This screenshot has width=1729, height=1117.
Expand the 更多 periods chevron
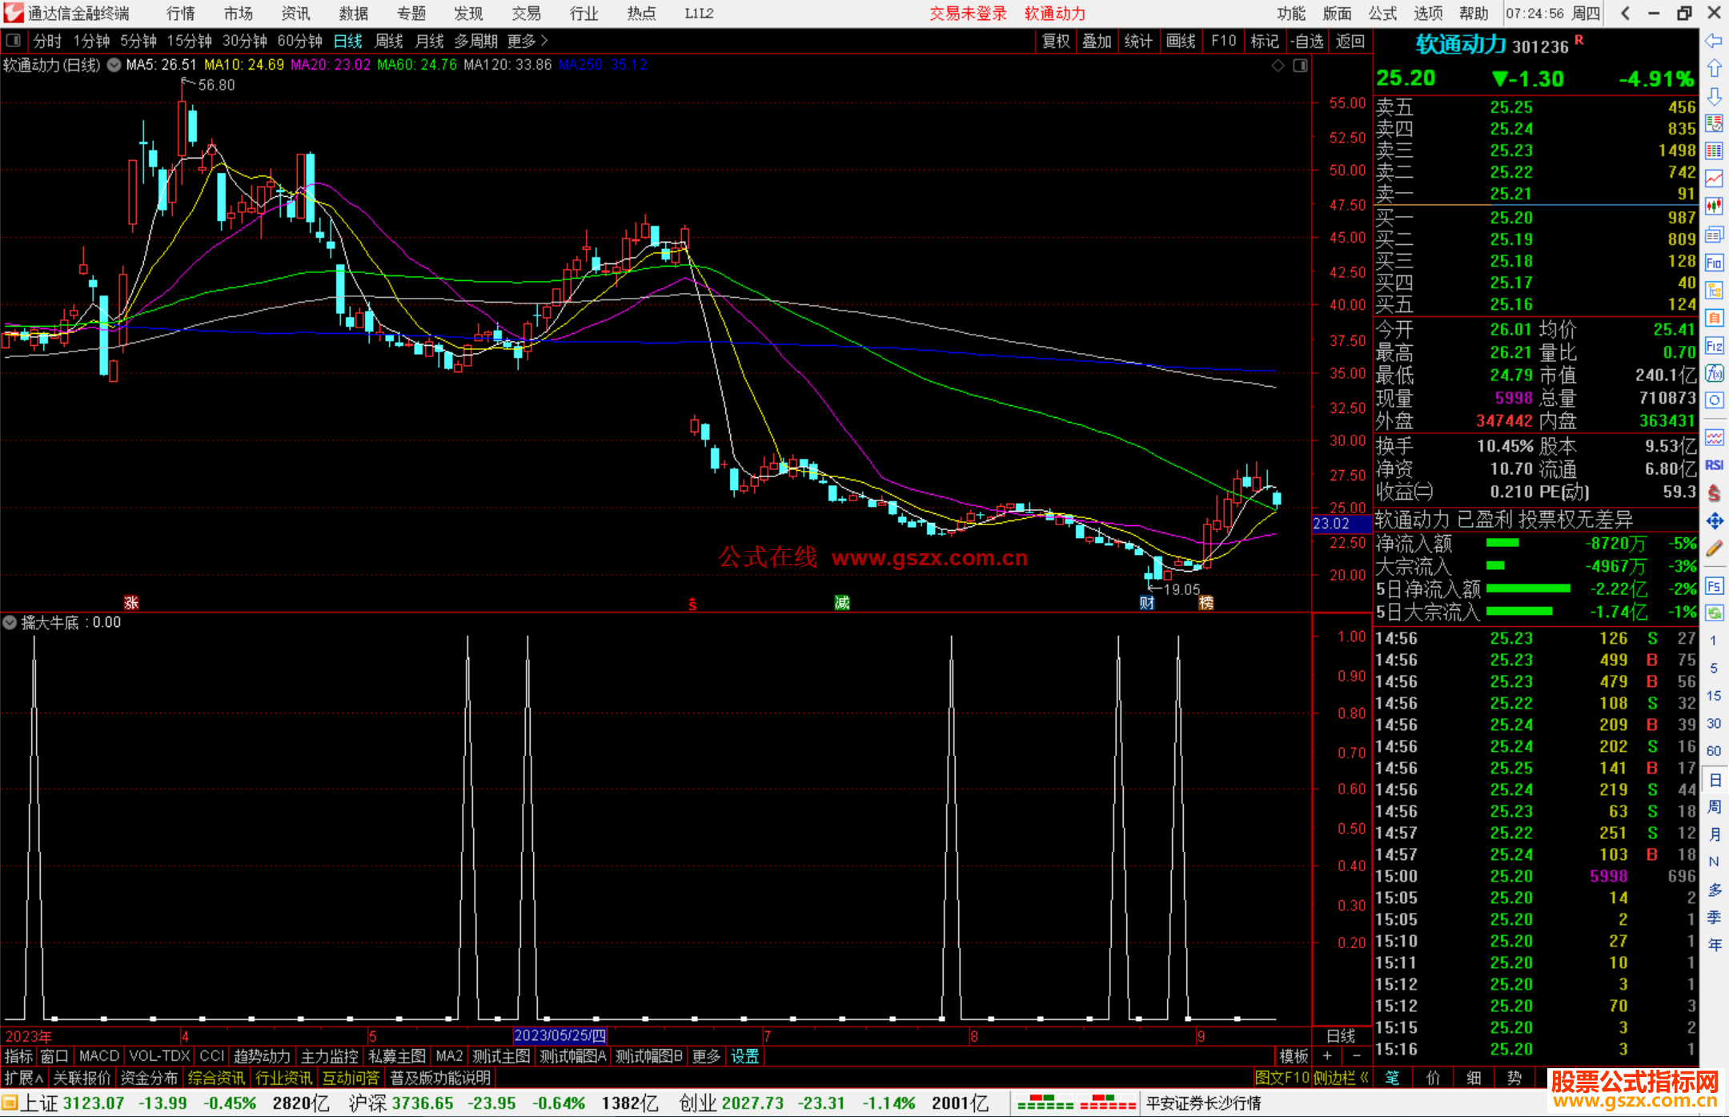tap(544, 41)
